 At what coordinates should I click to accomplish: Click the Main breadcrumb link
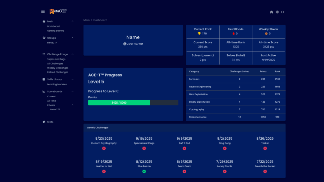(x=86, y=20)
